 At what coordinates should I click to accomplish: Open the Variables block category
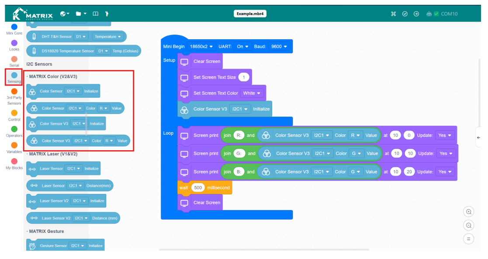14,148
